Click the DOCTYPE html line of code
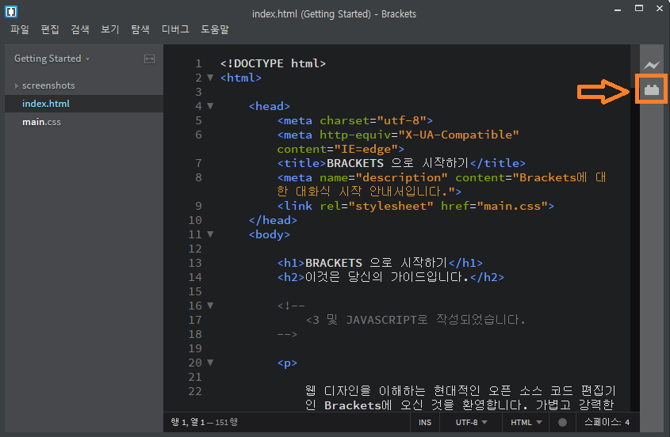 point(273,63)
